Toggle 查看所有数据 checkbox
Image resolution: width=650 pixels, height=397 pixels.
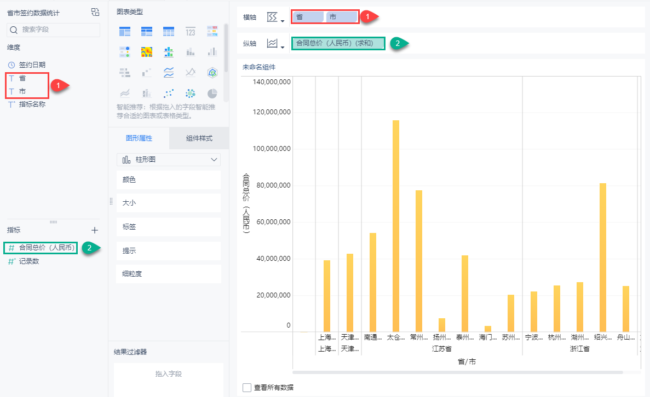pos(247,388)
